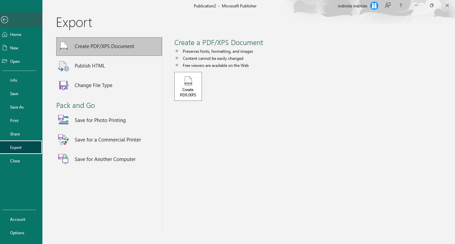Click the indiriste indiriste account name
The width and height of the screenshot is (455, 244).
[x=352, y=6]
